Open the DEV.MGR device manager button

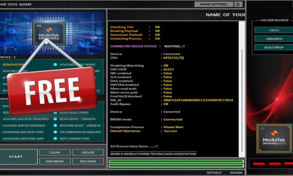click(x=88, y=161)
